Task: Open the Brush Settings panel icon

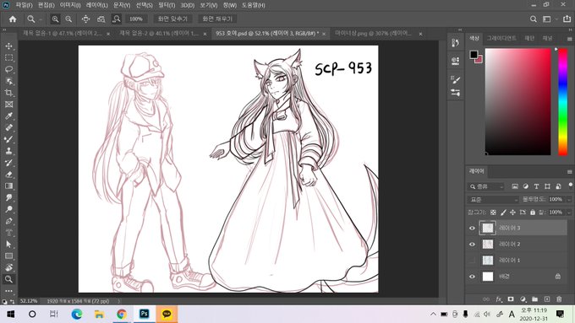Action: tap(456, 79)
